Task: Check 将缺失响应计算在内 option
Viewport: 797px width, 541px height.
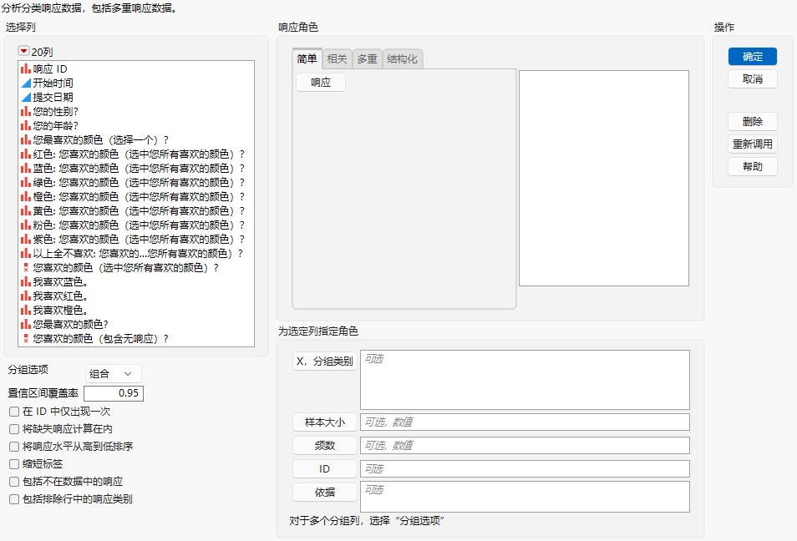Action: point(14,429)
